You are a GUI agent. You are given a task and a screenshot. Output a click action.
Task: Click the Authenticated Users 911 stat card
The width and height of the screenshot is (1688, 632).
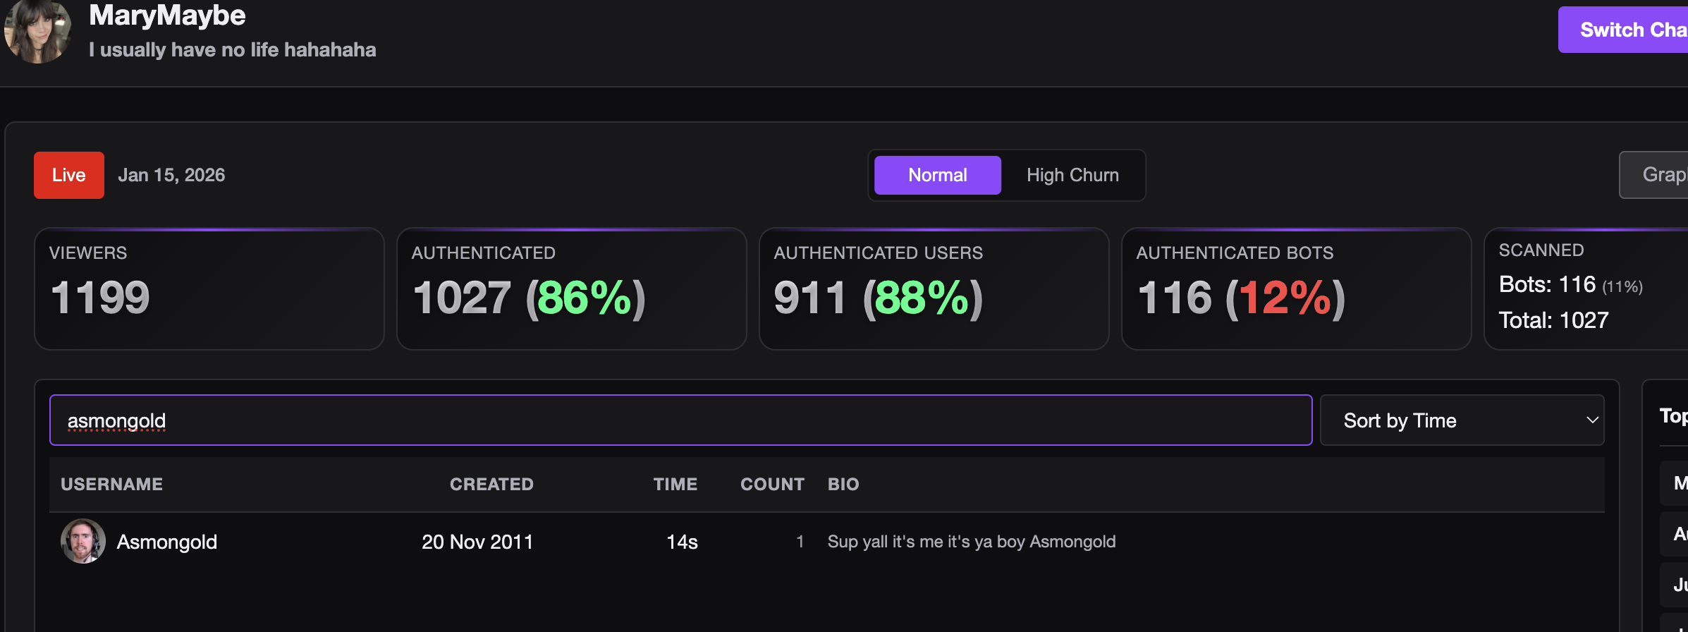click(x=934, y=288)
